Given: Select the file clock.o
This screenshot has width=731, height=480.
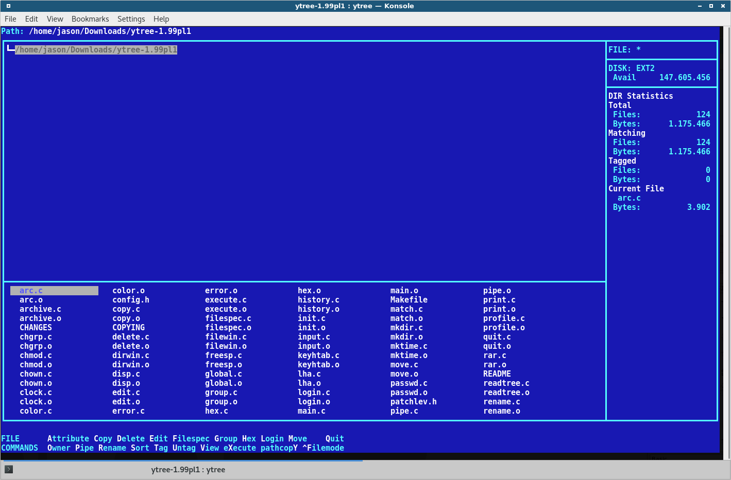Looking at the screenshot, I should [x=36, y=402].
